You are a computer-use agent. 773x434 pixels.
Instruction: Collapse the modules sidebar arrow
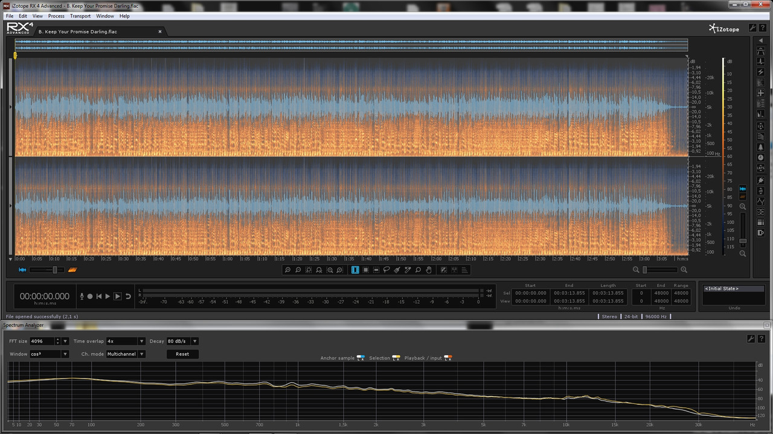click(x=761, y=40)
